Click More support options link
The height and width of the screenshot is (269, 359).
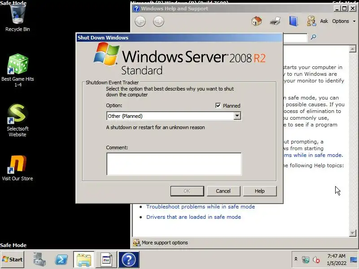(165, 243)
